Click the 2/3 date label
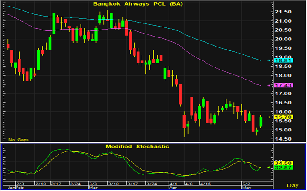This screenshot has height=191, width=307. pos(20,184)
